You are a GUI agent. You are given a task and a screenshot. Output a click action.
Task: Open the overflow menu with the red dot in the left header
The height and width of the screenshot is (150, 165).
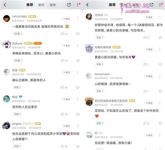coord(78,5)
